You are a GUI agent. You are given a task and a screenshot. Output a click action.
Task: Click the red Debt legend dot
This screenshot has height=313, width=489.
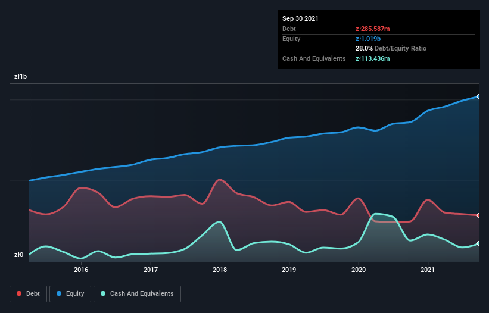[19, 293]
